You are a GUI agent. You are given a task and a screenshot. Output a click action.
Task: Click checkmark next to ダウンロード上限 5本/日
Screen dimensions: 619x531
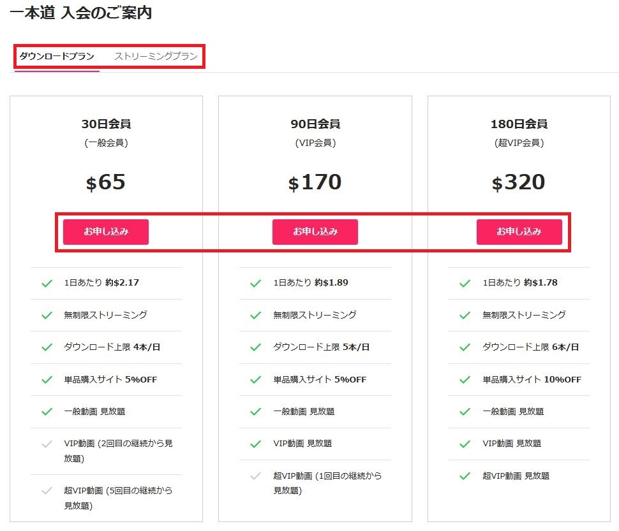256,347
